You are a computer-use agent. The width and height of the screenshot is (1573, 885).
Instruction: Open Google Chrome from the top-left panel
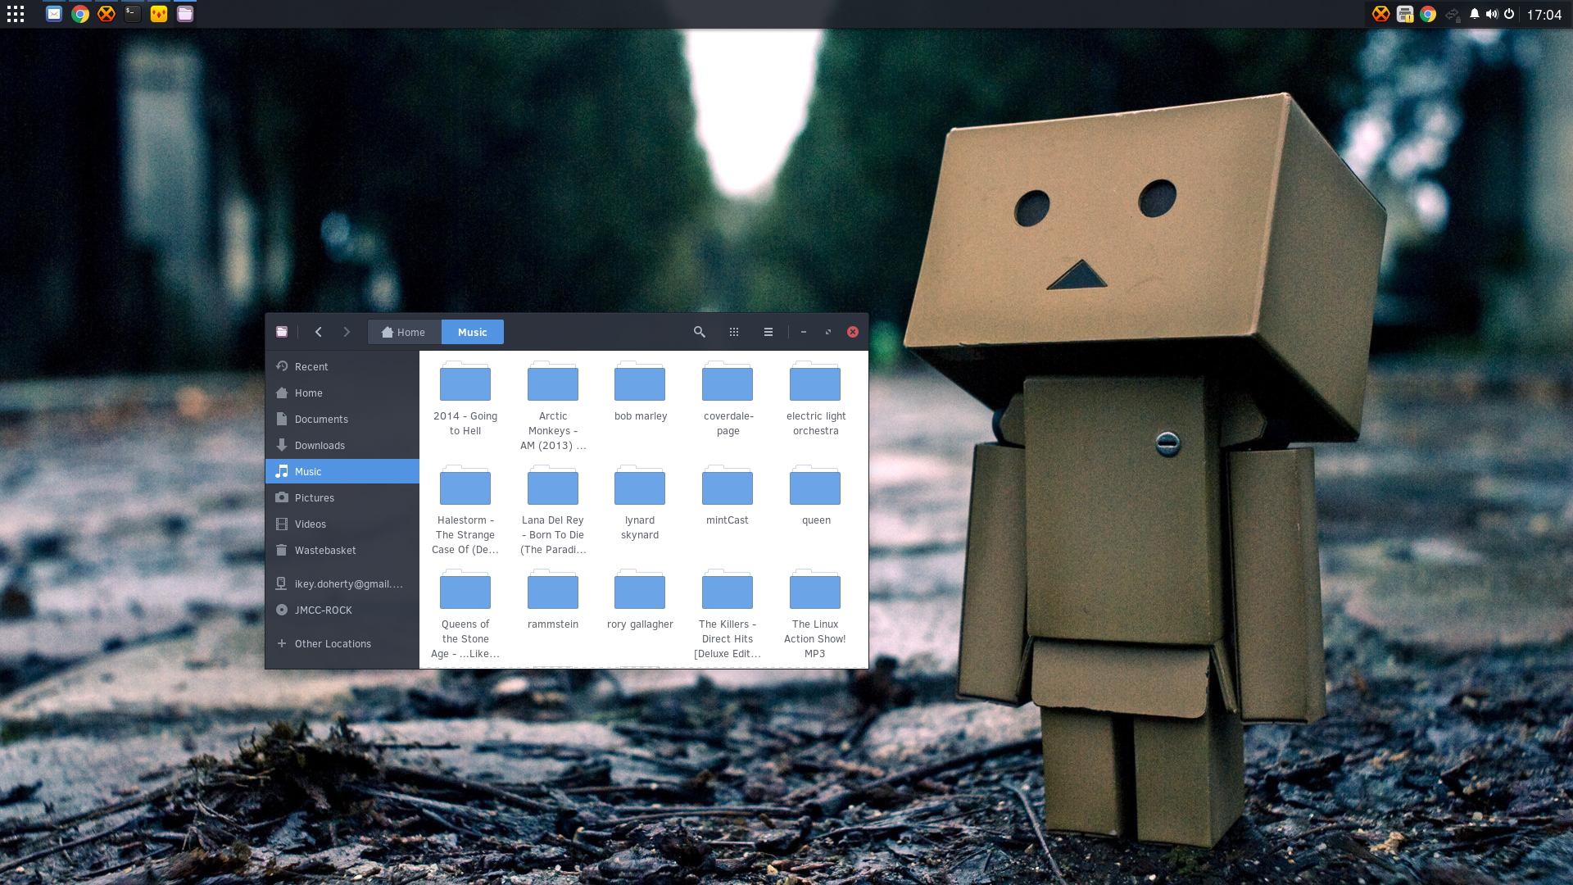tap(80, 14)
